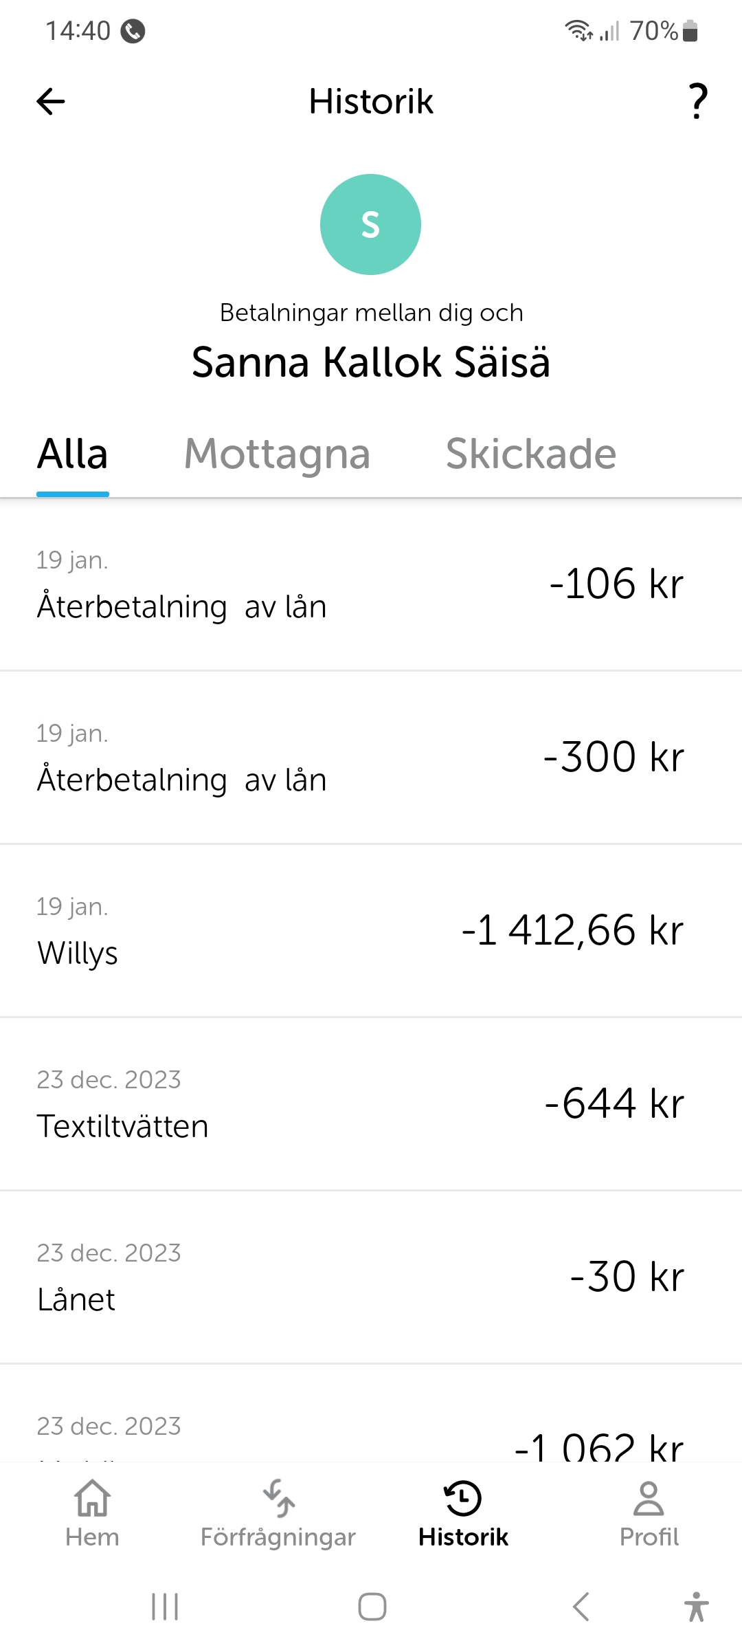Switch to the Mottagna tab
Screen dimensions: 742x1650
[277, 454]
